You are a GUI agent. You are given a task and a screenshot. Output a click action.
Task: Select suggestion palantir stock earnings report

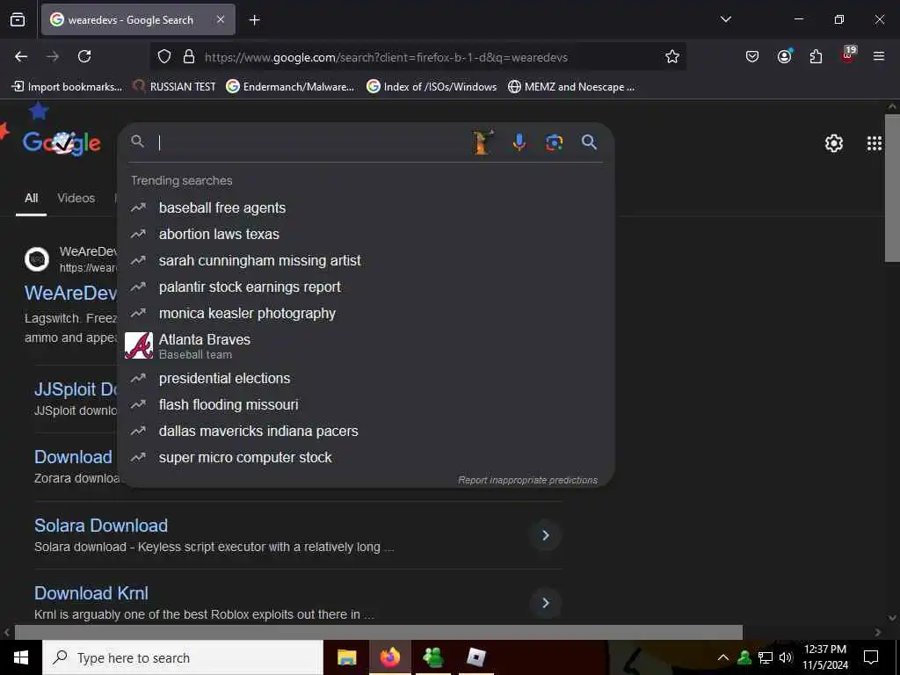(365, 287)
